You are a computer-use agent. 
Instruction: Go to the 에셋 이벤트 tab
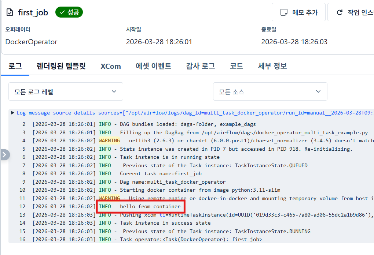coord(153,66)
